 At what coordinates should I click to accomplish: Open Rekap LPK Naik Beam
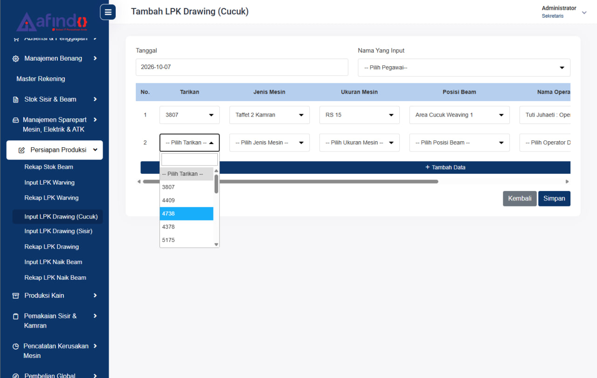pos(55,278)
